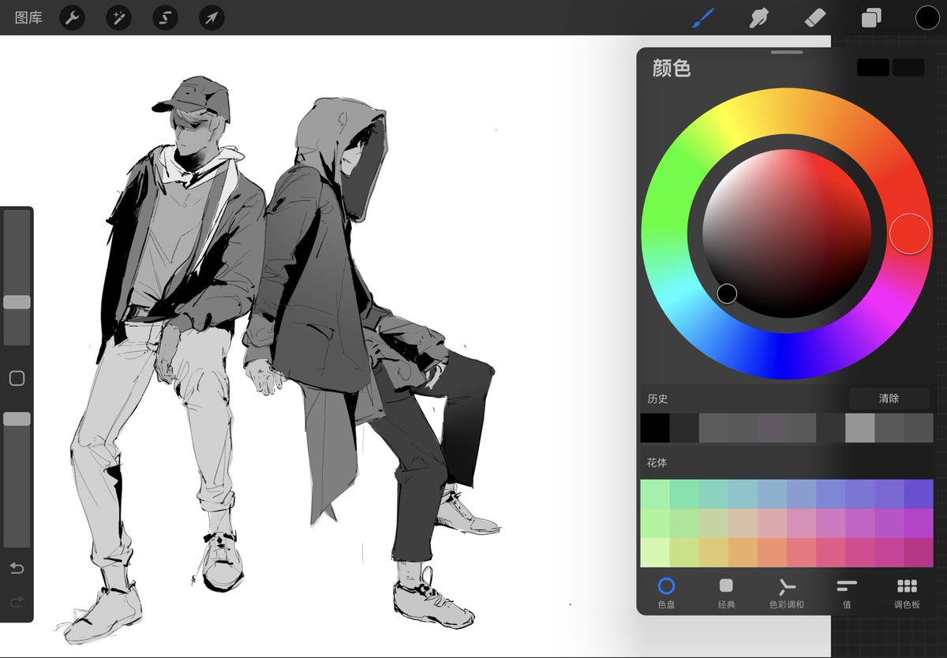Activate the Transform arrow tool
This screenshot has height=658, width=947.
point(211,17)
